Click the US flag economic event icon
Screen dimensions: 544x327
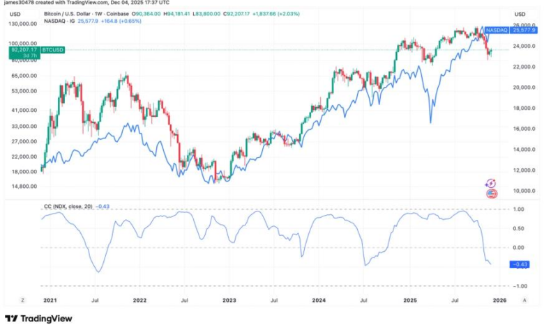pos(491,193)
